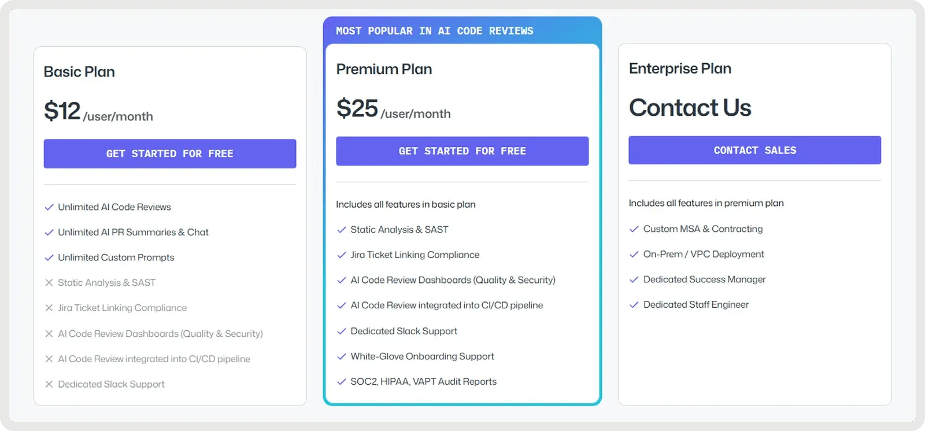Click checkmark icon beside Unlimited AI Code Reviews
This screenshot has height=431, width=925.
click(49, 207)
